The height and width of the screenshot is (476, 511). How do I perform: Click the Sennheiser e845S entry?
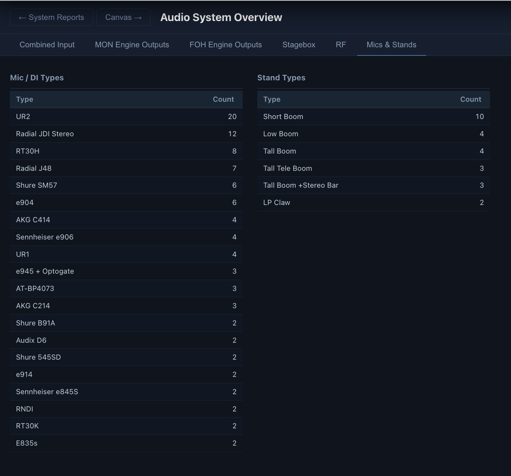coord(126,392)
